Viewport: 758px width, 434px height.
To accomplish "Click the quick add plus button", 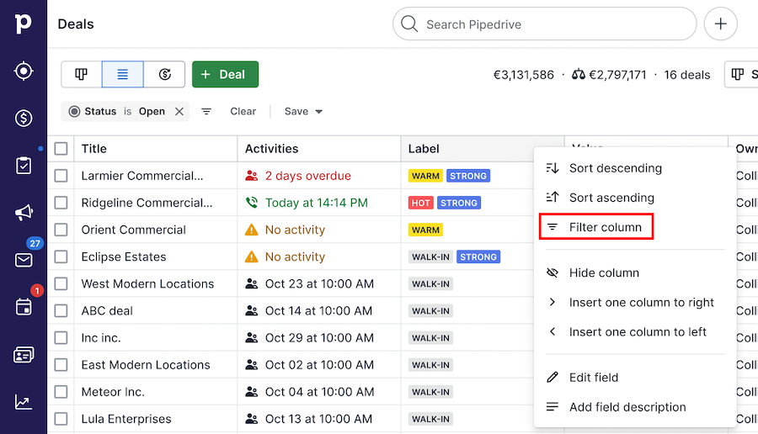I will coord(720,24).
